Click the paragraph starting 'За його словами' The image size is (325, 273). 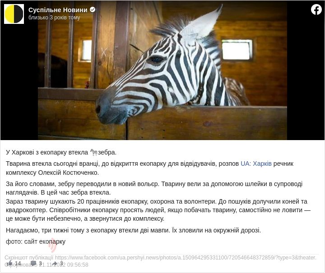coord(154,188)
